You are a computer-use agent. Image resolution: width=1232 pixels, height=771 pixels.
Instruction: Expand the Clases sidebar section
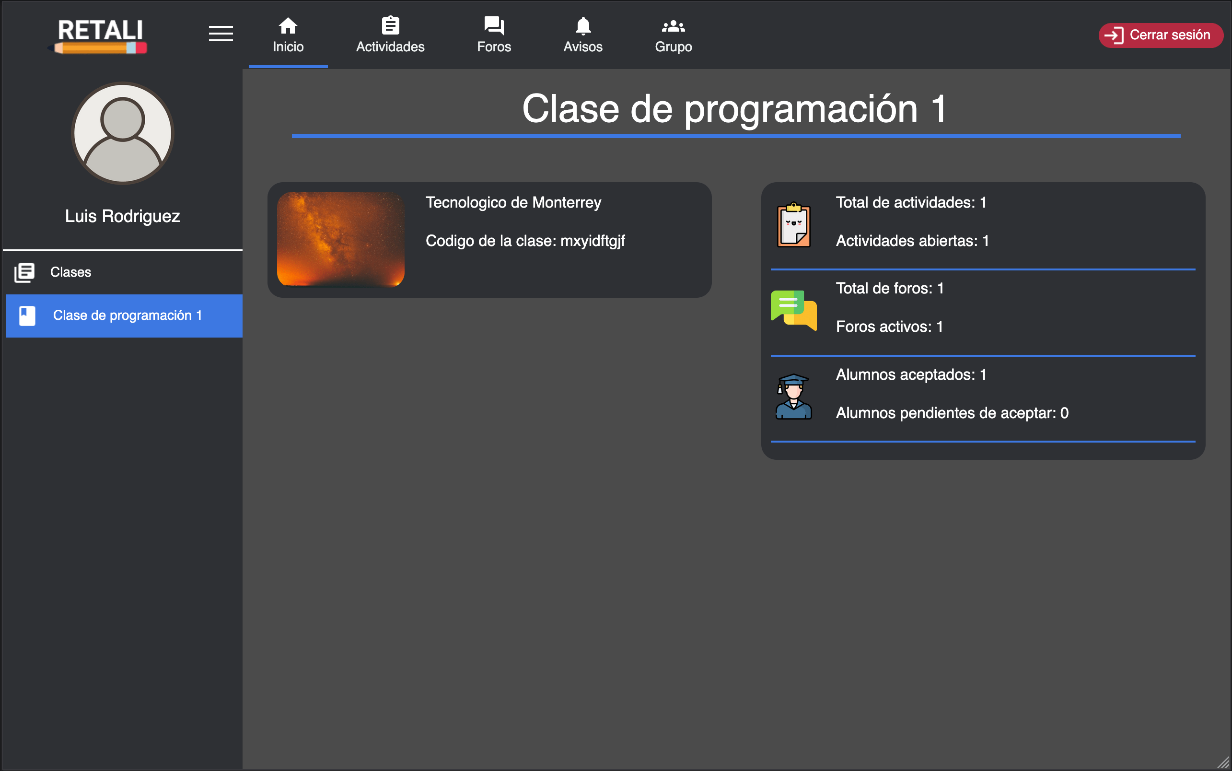click(70, 272)
